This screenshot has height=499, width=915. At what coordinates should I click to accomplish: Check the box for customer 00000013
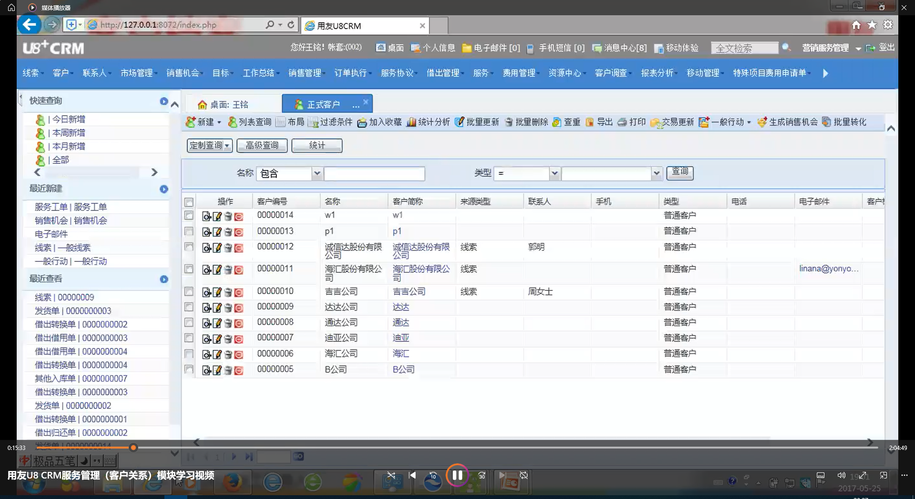[x=189, y=231]
